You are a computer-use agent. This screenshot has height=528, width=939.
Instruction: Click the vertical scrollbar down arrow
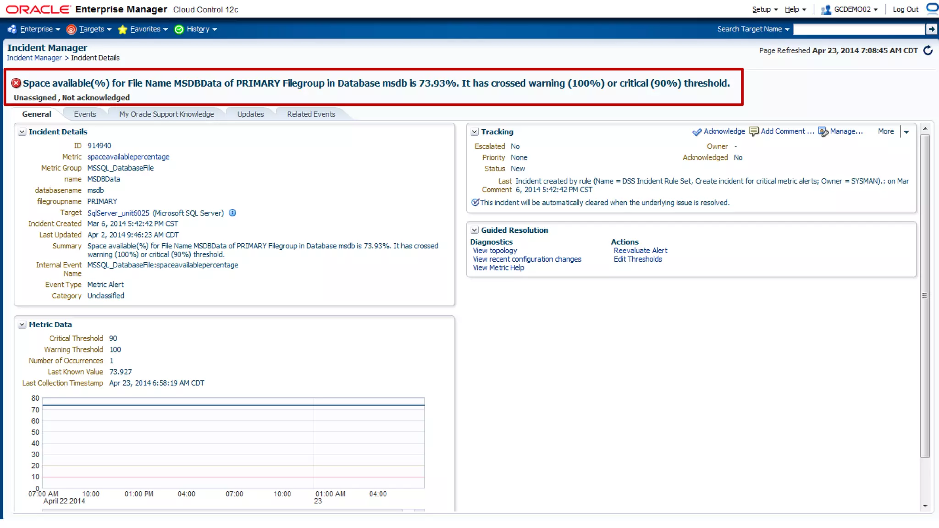925,506
